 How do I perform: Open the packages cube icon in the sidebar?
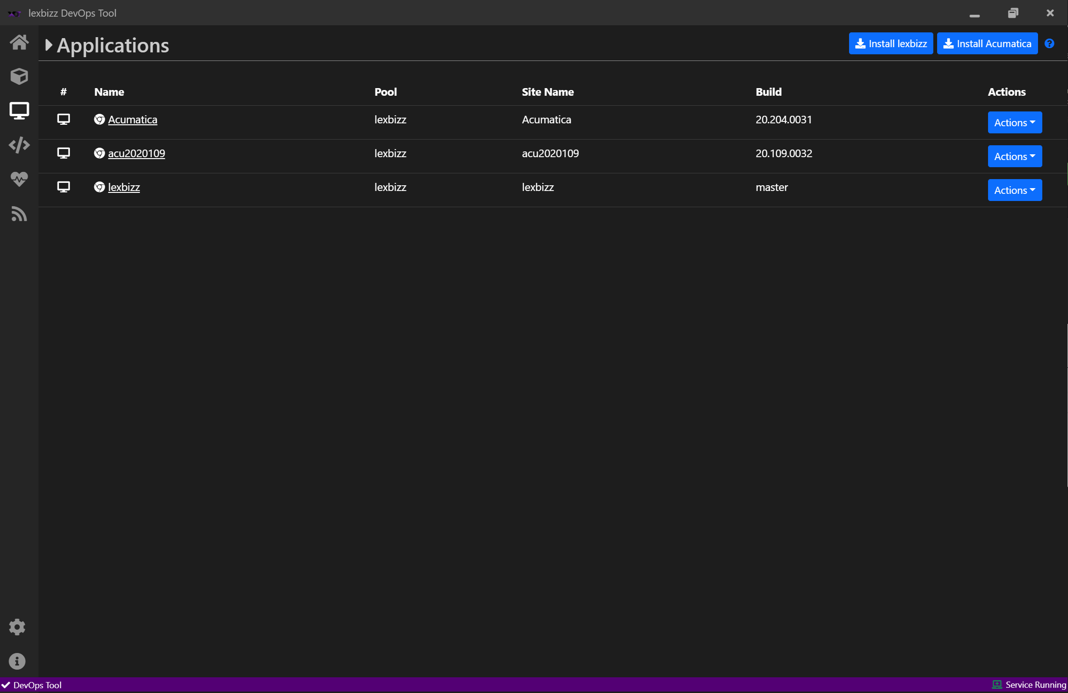(19, 76)
